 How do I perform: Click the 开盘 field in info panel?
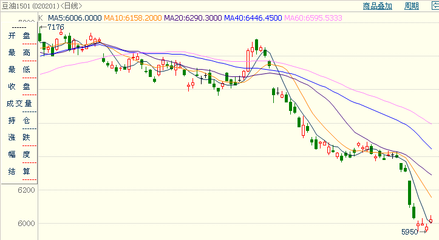[19, 36]
